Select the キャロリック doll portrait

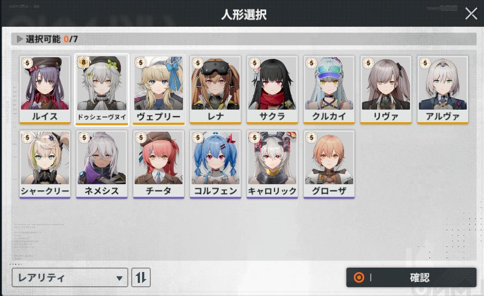tap(272, 165)
